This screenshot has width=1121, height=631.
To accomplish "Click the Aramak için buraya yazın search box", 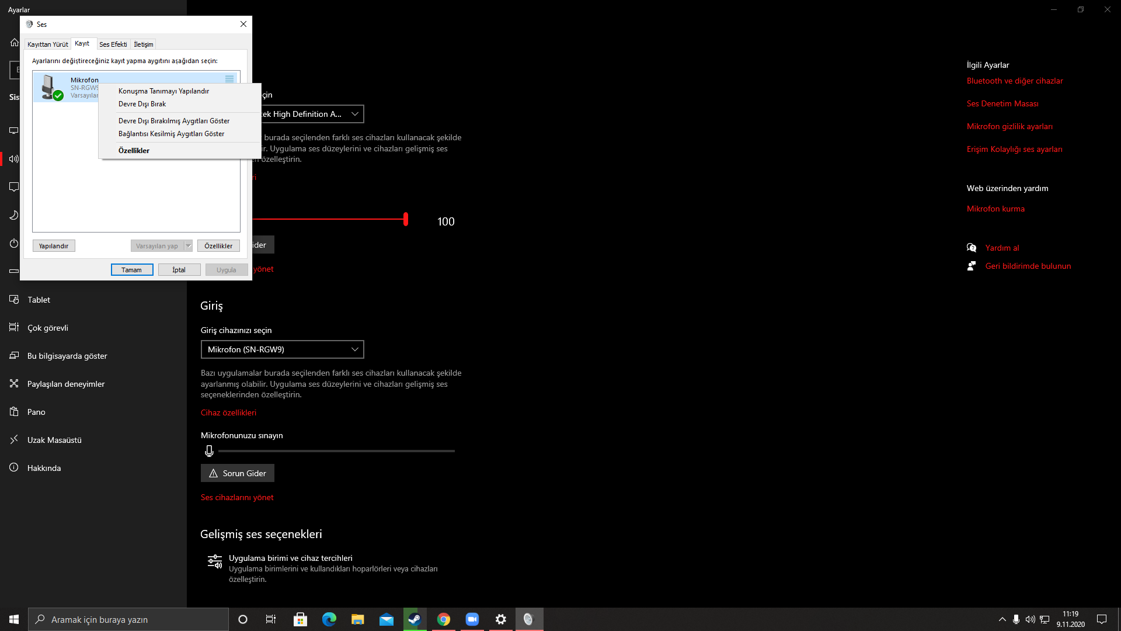I will coord(128,619).
